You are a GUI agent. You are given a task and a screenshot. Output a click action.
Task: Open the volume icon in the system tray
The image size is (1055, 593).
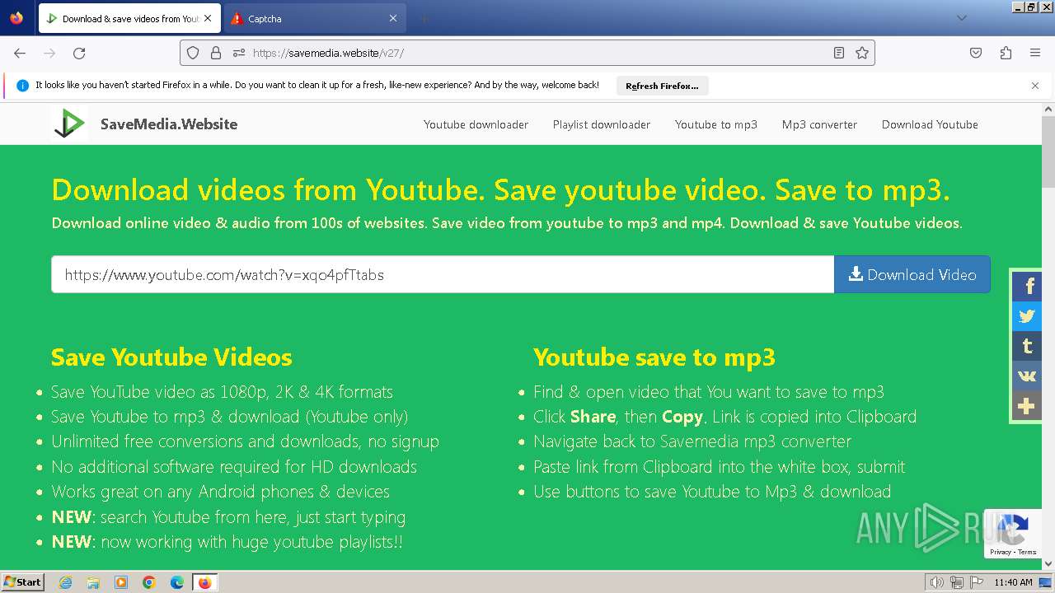click(x=936, y=582)
